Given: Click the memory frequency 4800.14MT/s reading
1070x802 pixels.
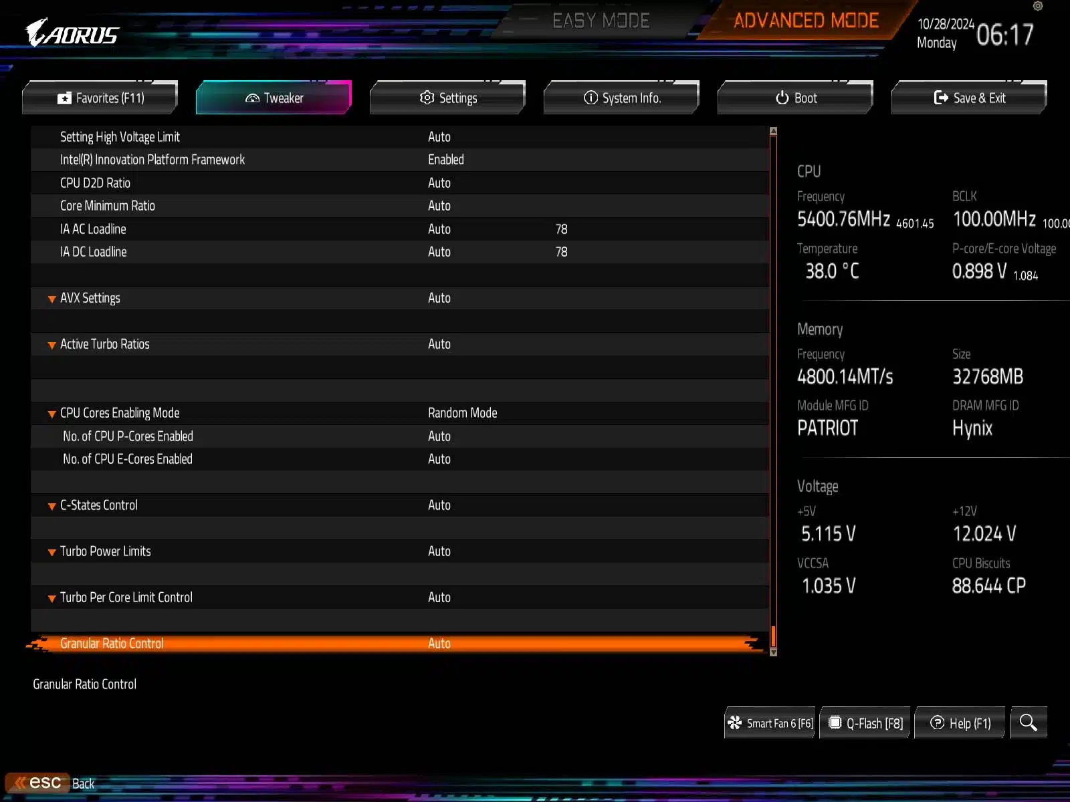Looking at the screenshot, I should click(x=845, y=377).
